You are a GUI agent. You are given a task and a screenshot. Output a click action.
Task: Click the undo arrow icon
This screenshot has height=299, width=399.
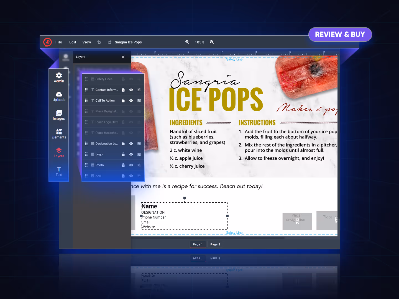point(99,42)
